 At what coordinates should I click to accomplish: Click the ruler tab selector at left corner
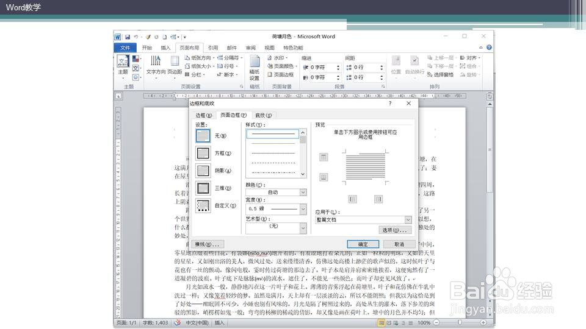click(118, 96)
